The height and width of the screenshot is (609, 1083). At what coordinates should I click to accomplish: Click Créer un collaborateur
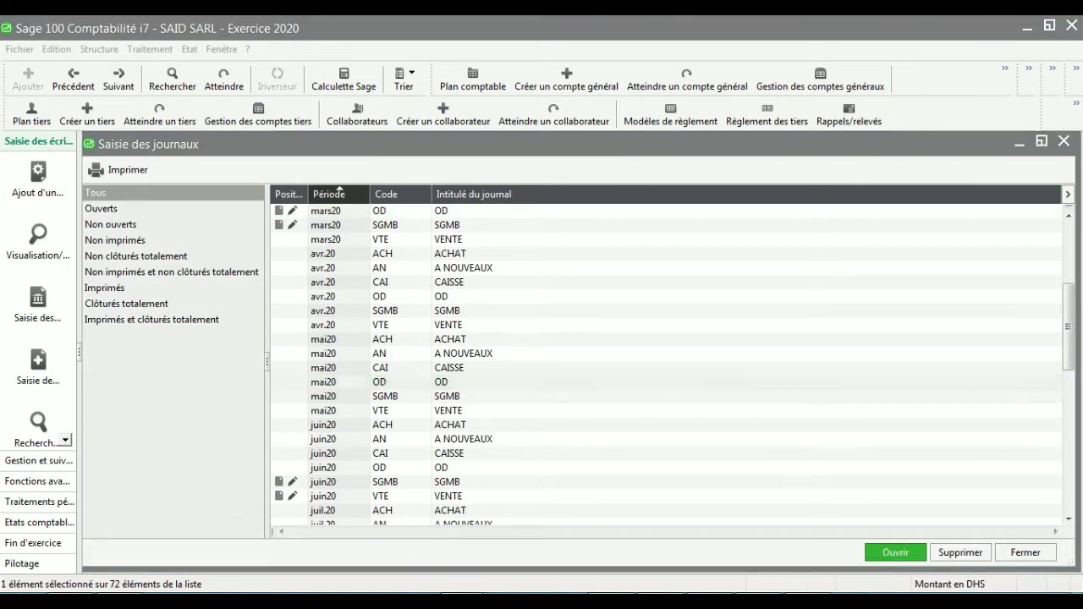click(x=443, y=114)
